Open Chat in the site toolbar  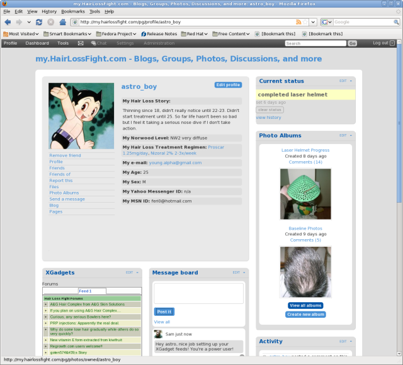pos(99,43)
